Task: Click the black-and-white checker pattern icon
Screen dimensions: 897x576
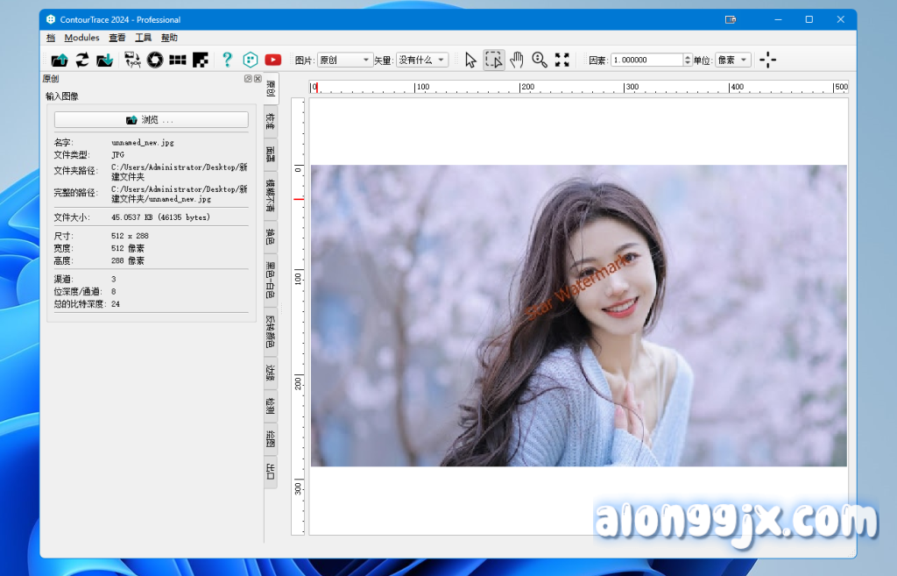Action: click(x=201, y=60)
